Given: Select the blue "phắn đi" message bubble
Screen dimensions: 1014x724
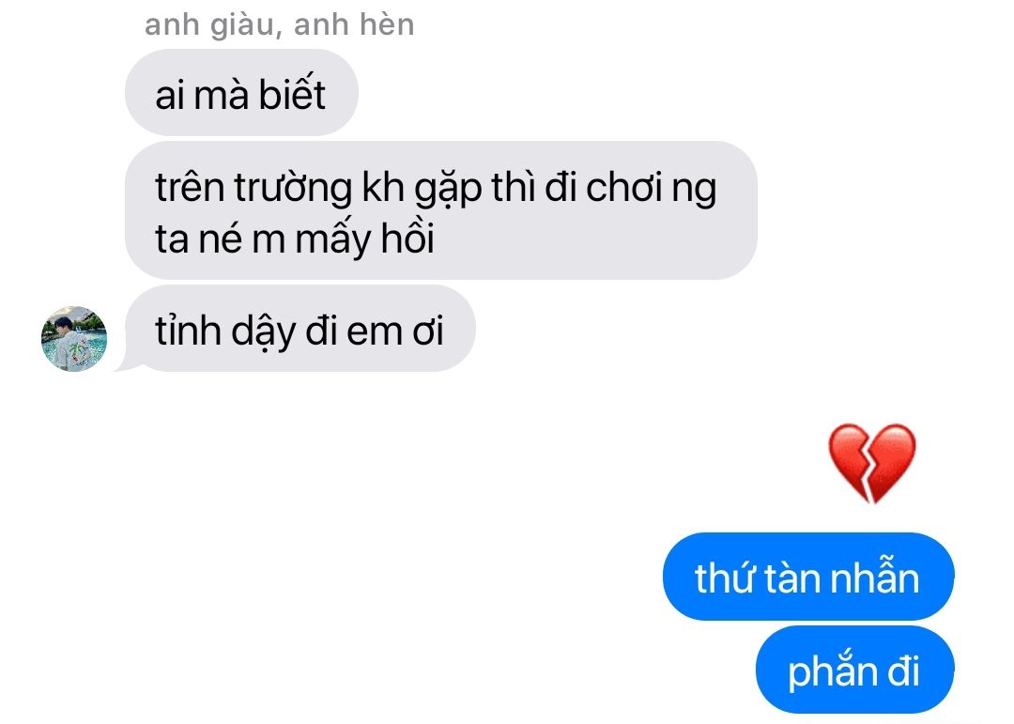Looking at the screenshot, I should click(854, 669).
